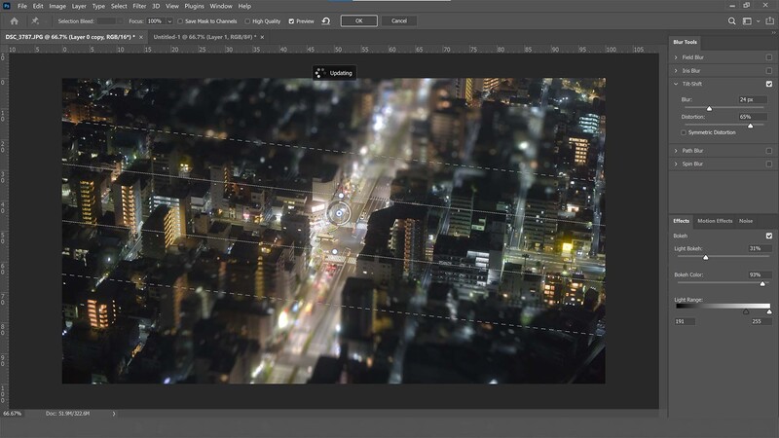Open the Edit menu

(38, 6)
